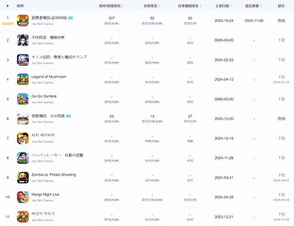
Task: Open Zombie.io: Potato Shooting title link
Action: point(54,175)
